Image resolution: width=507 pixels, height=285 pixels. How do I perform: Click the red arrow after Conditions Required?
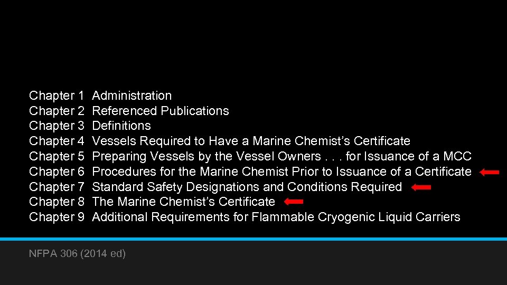point(421,187)
